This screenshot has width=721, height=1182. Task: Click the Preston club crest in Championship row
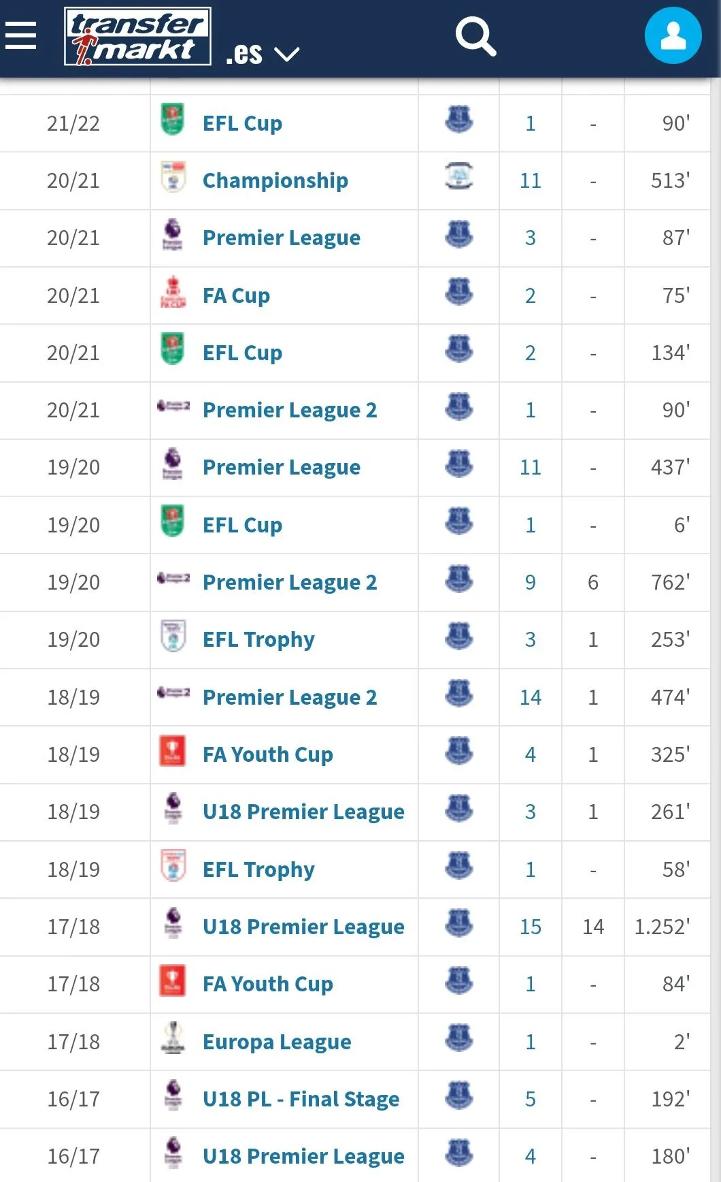click(x=459, y=176)
